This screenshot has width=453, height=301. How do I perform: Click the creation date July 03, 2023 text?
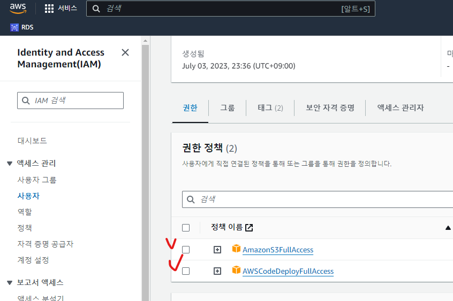pos(239,66)
